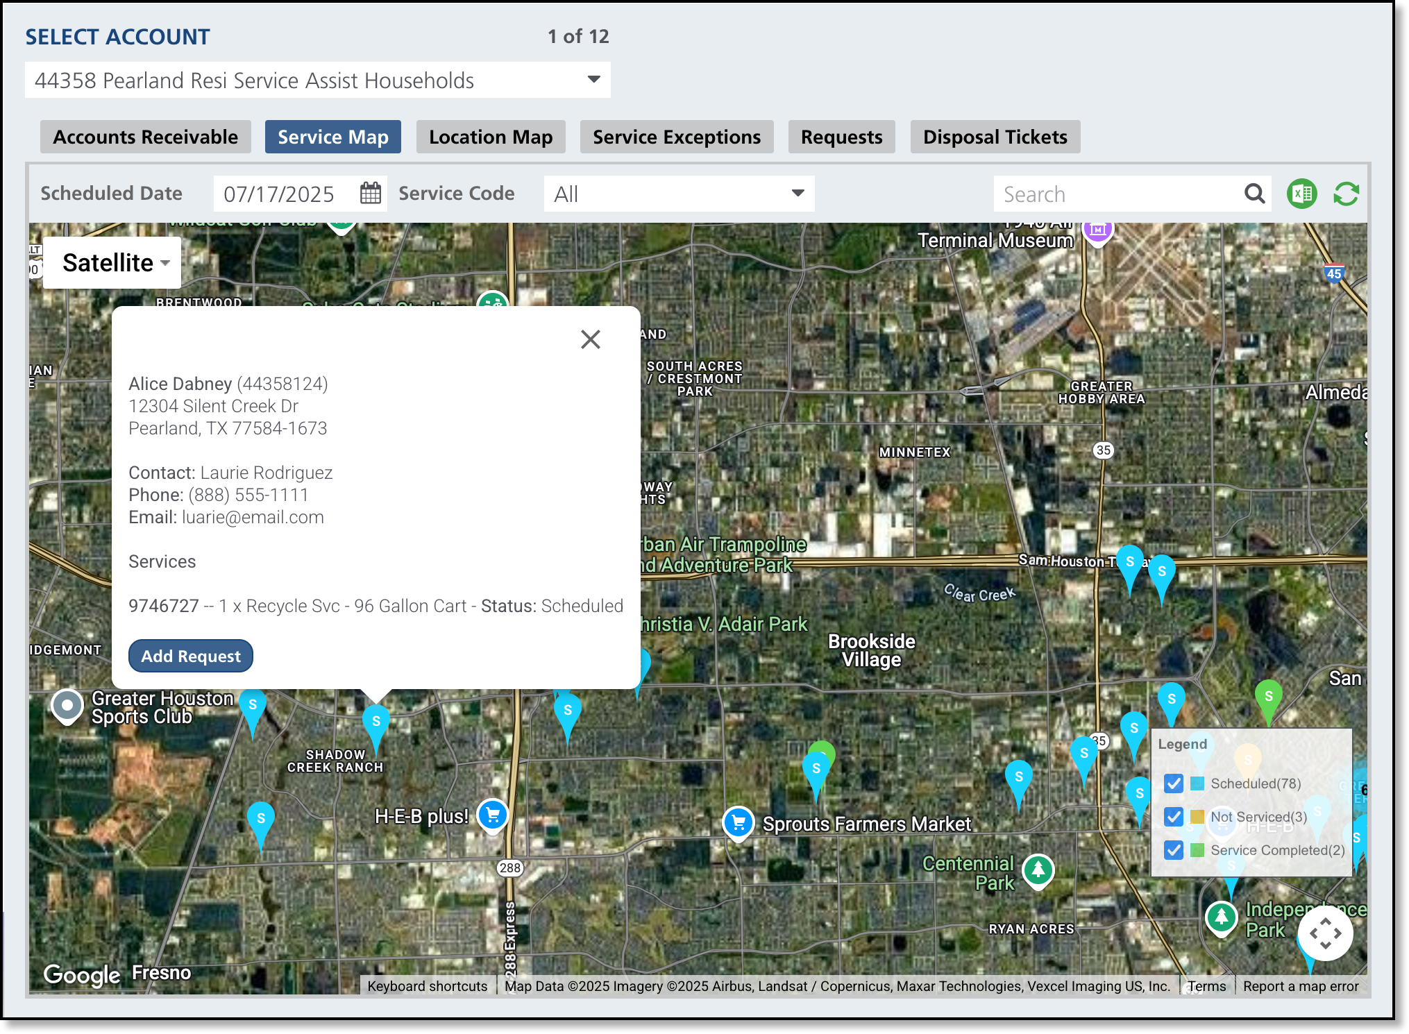This screenshot has width=1409, height=1034.
Task: Toggle the Service Completed legend checkbox
Action: click(1174, 850)
